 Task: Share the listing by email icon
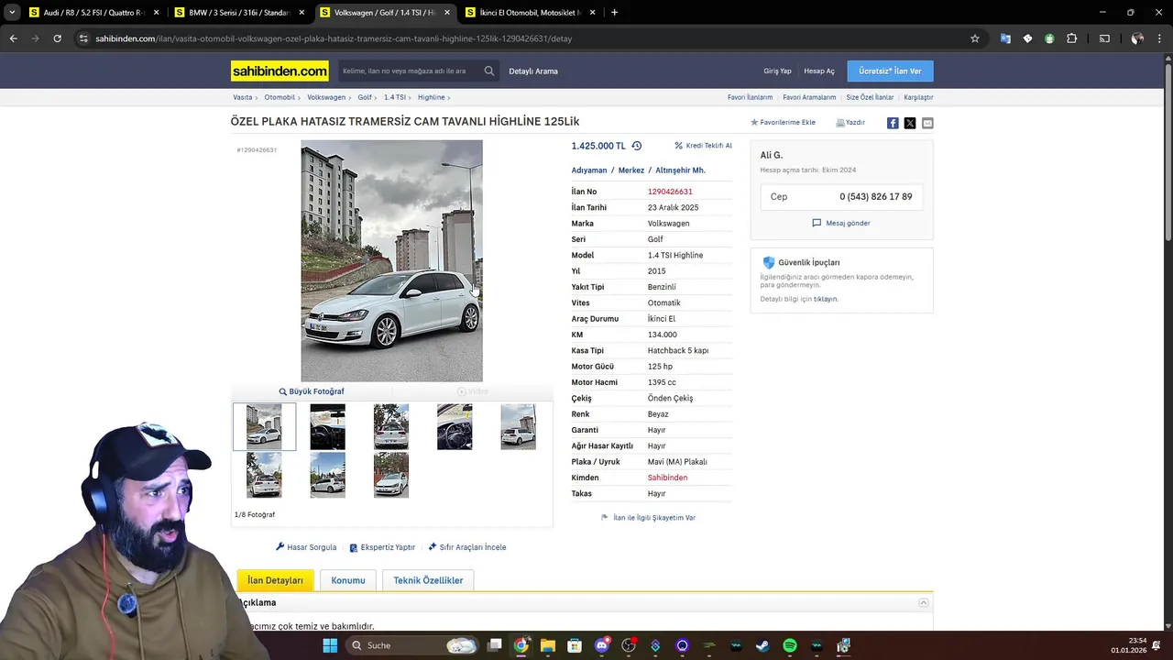click(927, 123)
